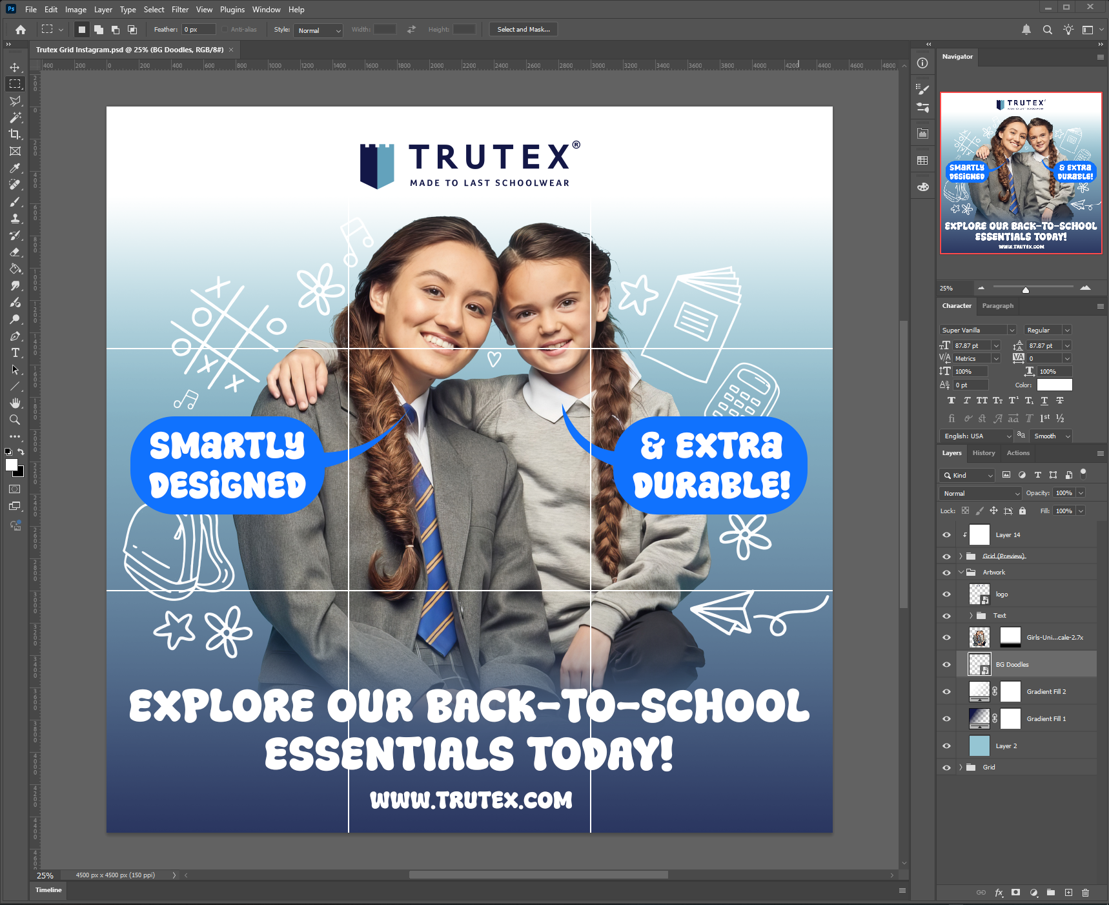Screen dimensions: 1109x905
Task: Select the Frame tool
Action: [x=15, y=151]
